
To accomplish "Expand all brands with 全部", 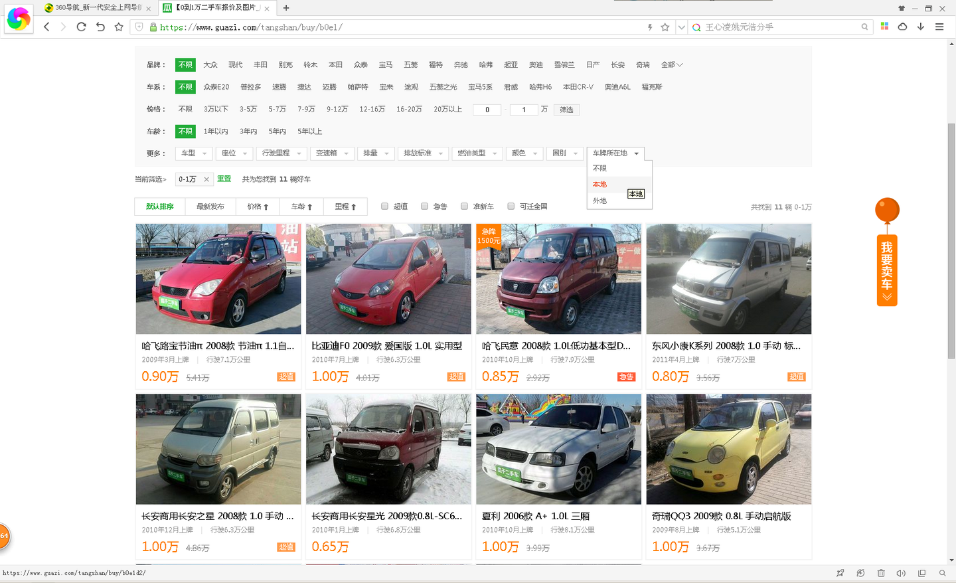I will click(671, 65).
